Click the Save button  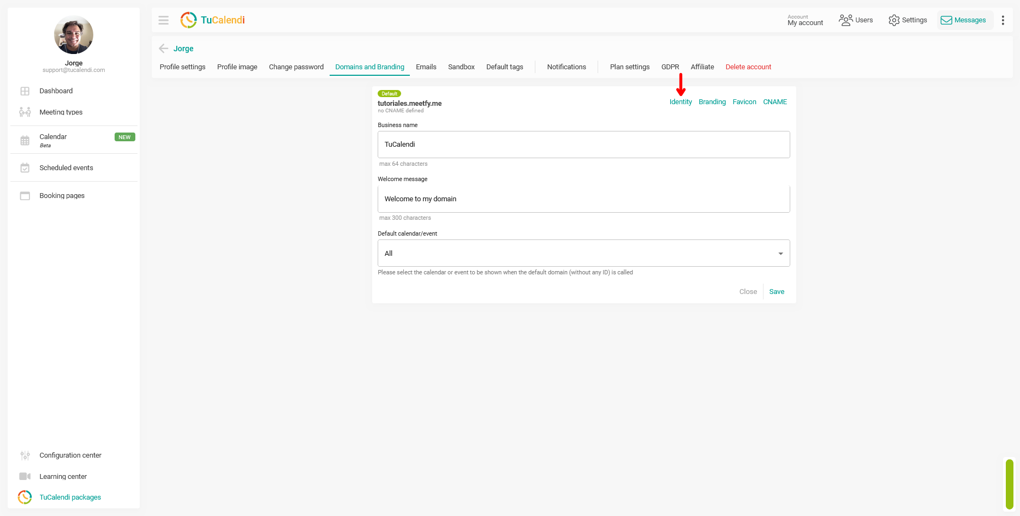[x=777, y=292]
